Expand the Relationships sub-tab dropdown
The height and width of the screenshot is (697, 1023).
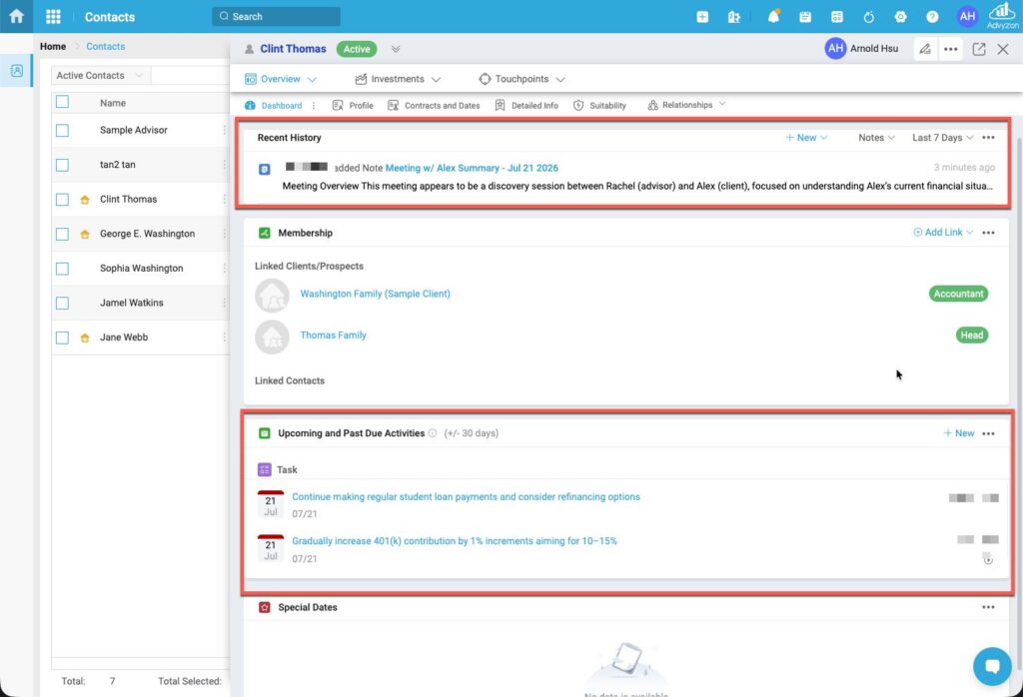[721, 104]
